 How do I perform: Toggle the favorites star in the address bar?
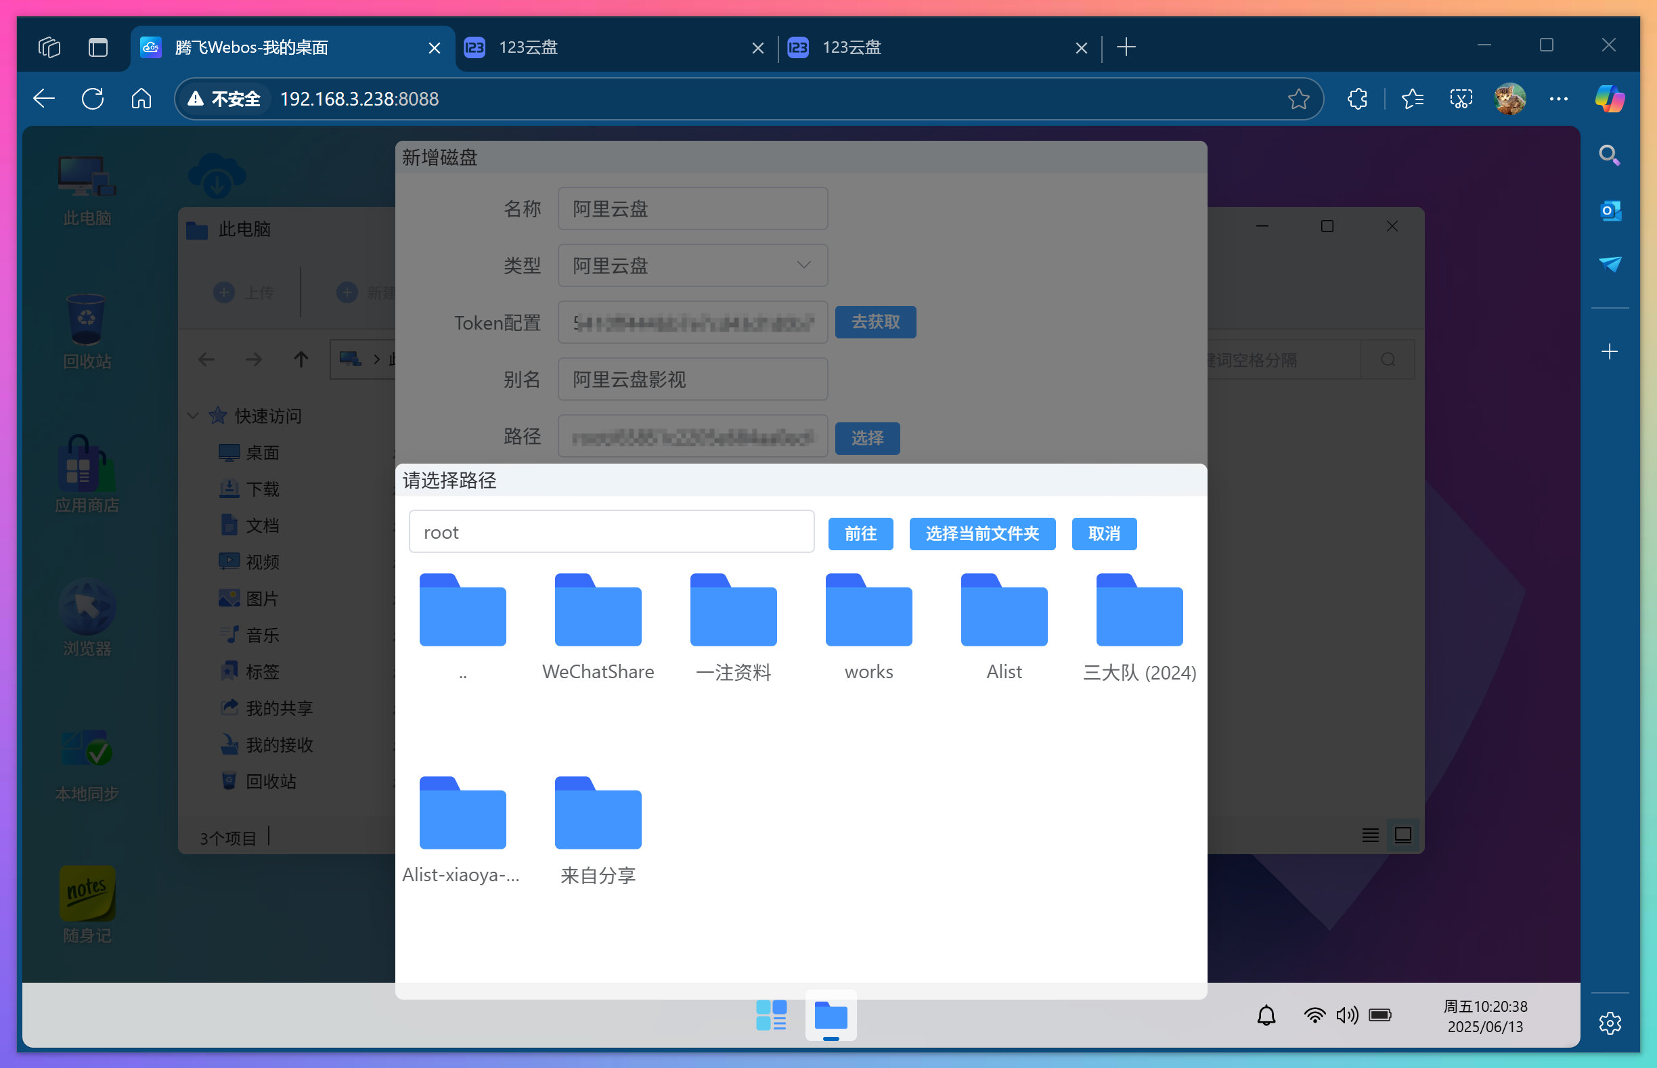[1298, 99]
